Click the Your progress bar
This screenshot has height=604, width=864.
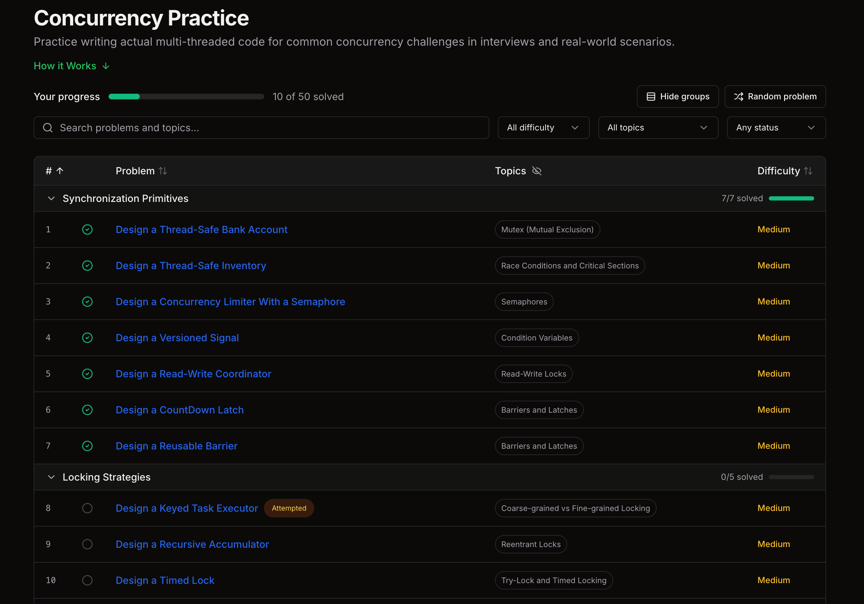click(186, 97)
